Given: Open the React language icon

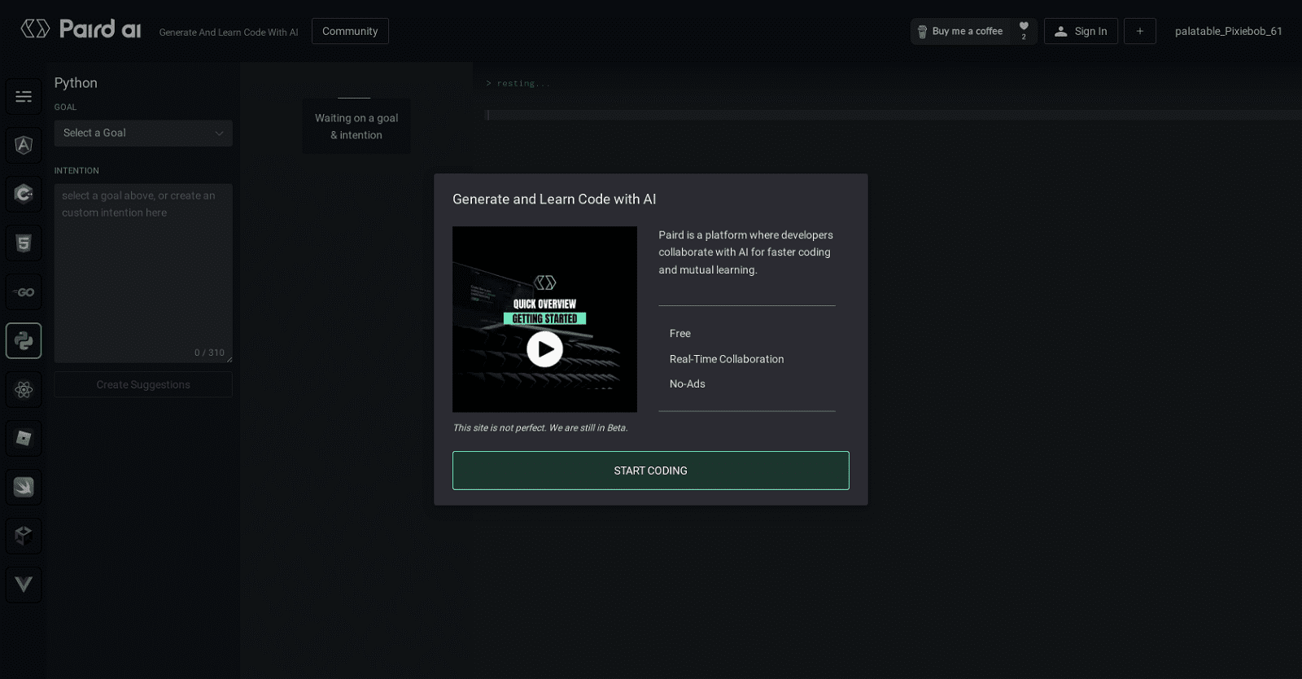Looking at the screenshot, I should point(24,390).
